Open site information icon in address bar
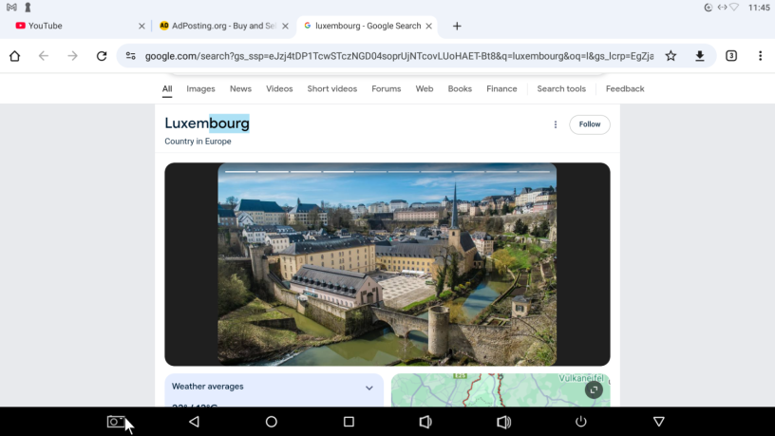The width and height of the screenshot is (775, 436). tap(131, 56)
